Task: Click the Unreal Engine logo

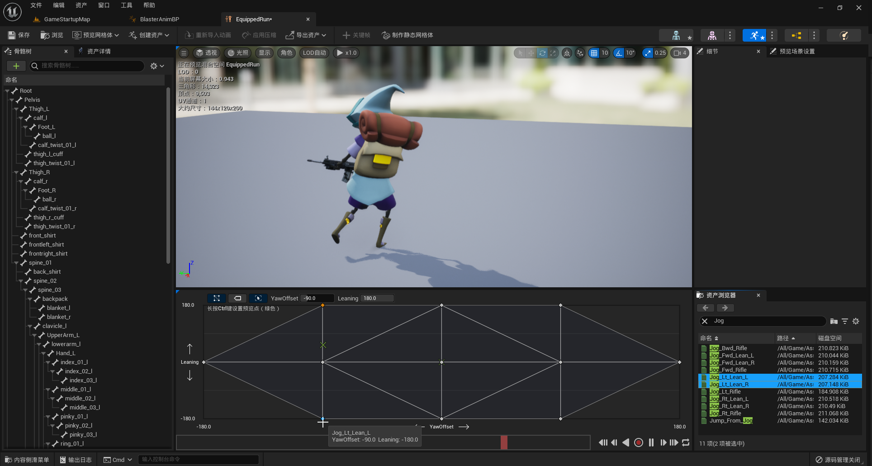Action: [x=13, y=12]
